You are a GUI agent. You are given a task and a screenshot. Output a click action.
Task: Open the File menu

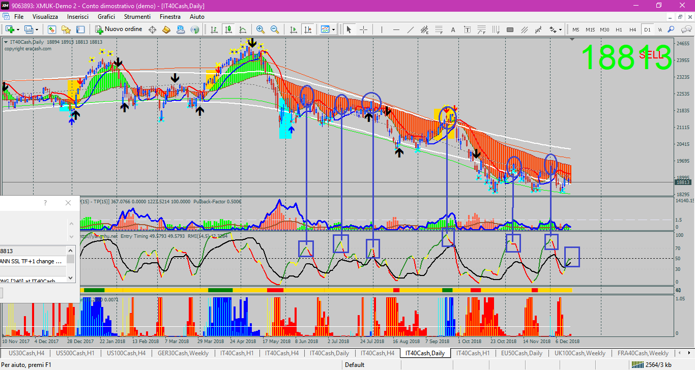coord(19,17)
